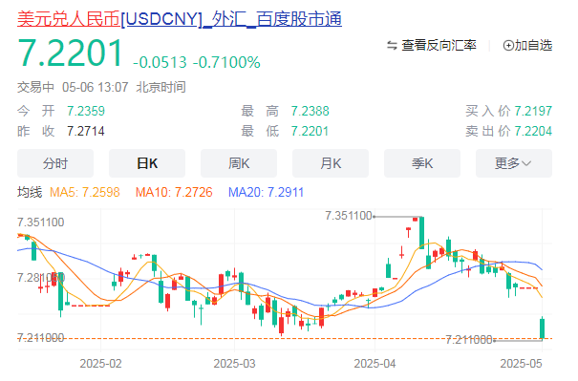Click the 2025-03 date marker on axis
Image resolution: width=578 pixels, height=381 pixels.
point(234,364)
